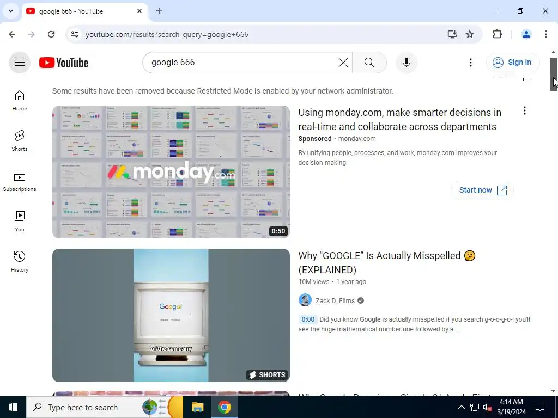Bookmark this page with star icon
This screenshot has width=558, height=418.
tap(470, 34)
